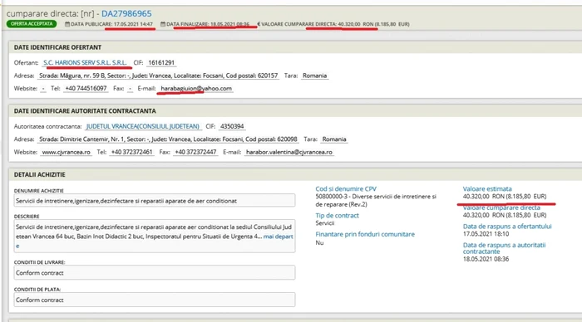Click the OFERTA ACCEPTATA status badge
The height and width of the screenshot is (322, 582).
click(x=32, y=24)
